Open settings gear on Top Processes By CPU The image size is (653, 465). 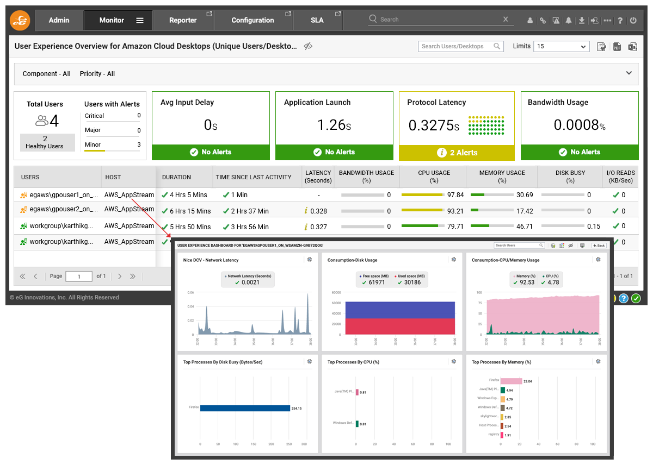(454, 361)
